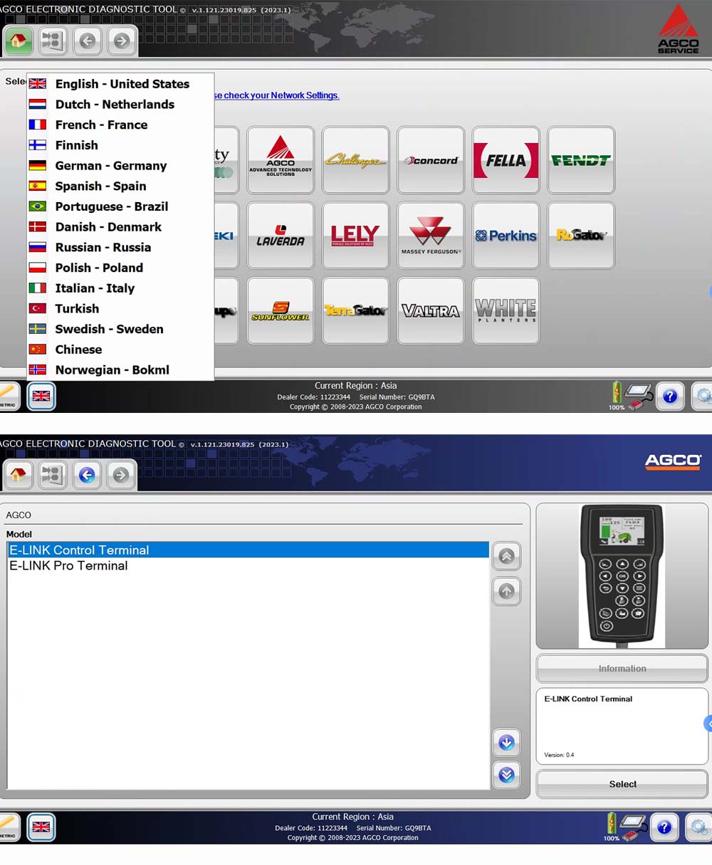Click the blue back arrow button
Viewport: 712px width, 865px height.
(x=87, y=475)
